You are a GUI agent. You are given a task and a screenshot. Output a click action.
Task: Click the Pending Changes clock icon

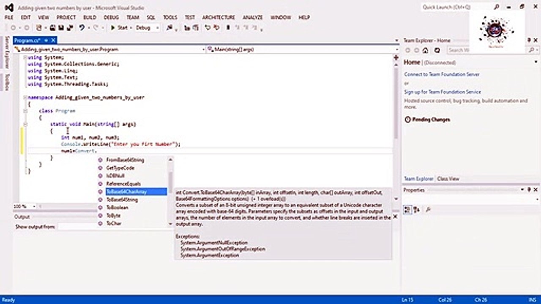407,119
